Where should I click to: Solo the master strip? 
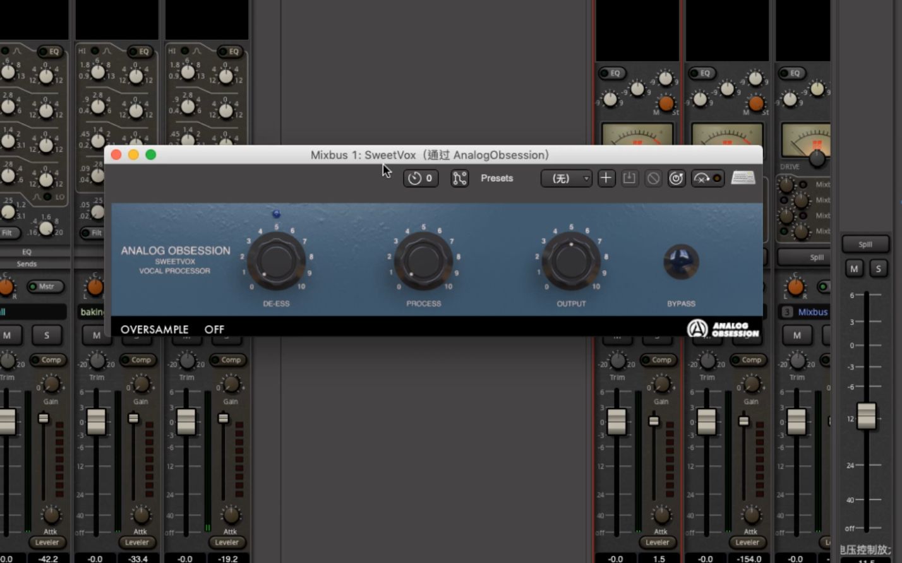coord(878,269)
